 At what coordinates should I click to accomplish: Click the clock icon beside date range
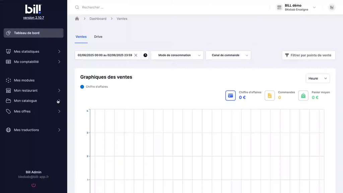coord(145,55)
